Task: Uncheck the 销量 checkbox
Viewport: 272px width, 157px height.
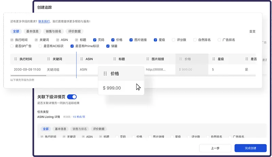Action: pyautogui.click(x=108, y=46)
